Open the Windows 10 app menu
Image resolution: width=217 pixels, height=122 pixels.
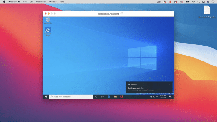click(14, 2)
